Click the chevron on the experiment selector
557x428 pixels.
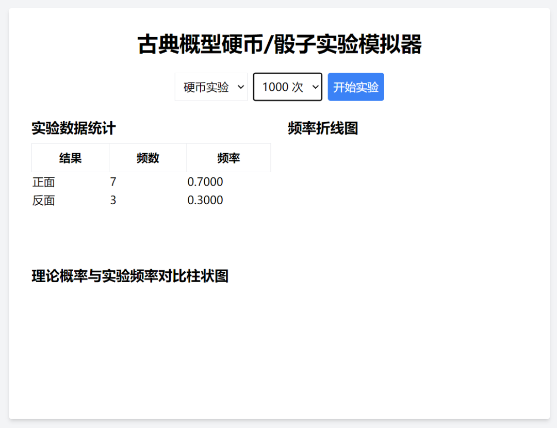[x=241, y=87]
